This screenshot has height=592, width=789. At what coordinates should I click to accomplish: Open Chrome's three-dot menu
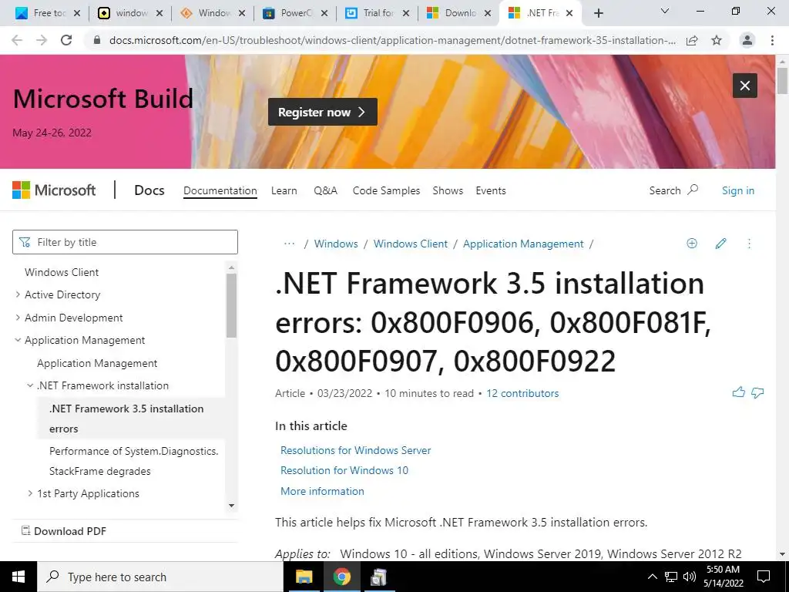coord(772,40)
